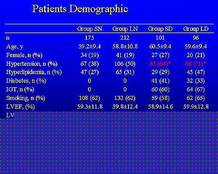Click the Smoking, n (%) row label

pyautogui.click(x=26, y=98)
